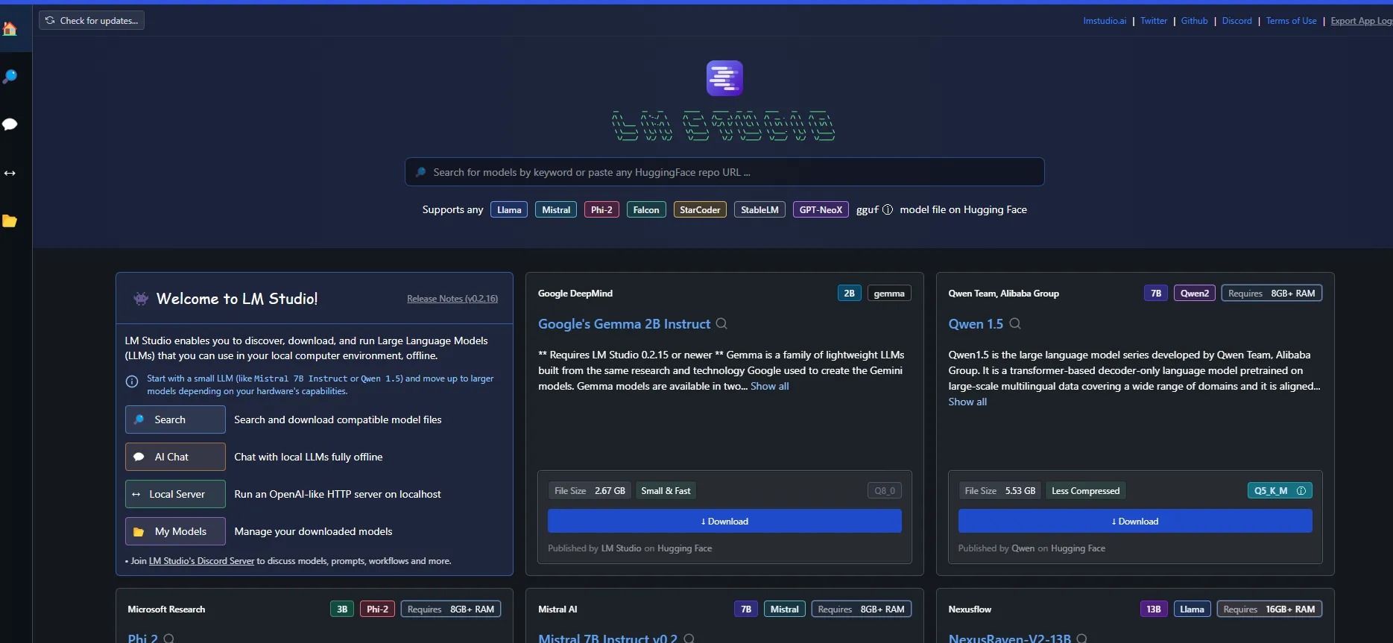
Task: Click 'Qwen Team, Alibaba Group' publisher text
Action: click(x=1003, y=294)
